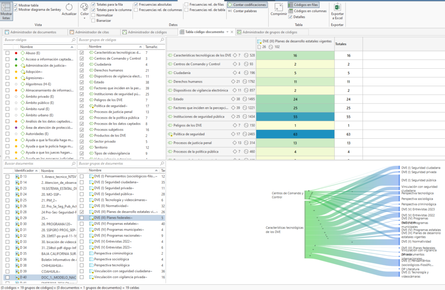
Task: Select the cell with value 16 for Características tecnológicas
Action: pyautogui.click(x=295, y=56)
